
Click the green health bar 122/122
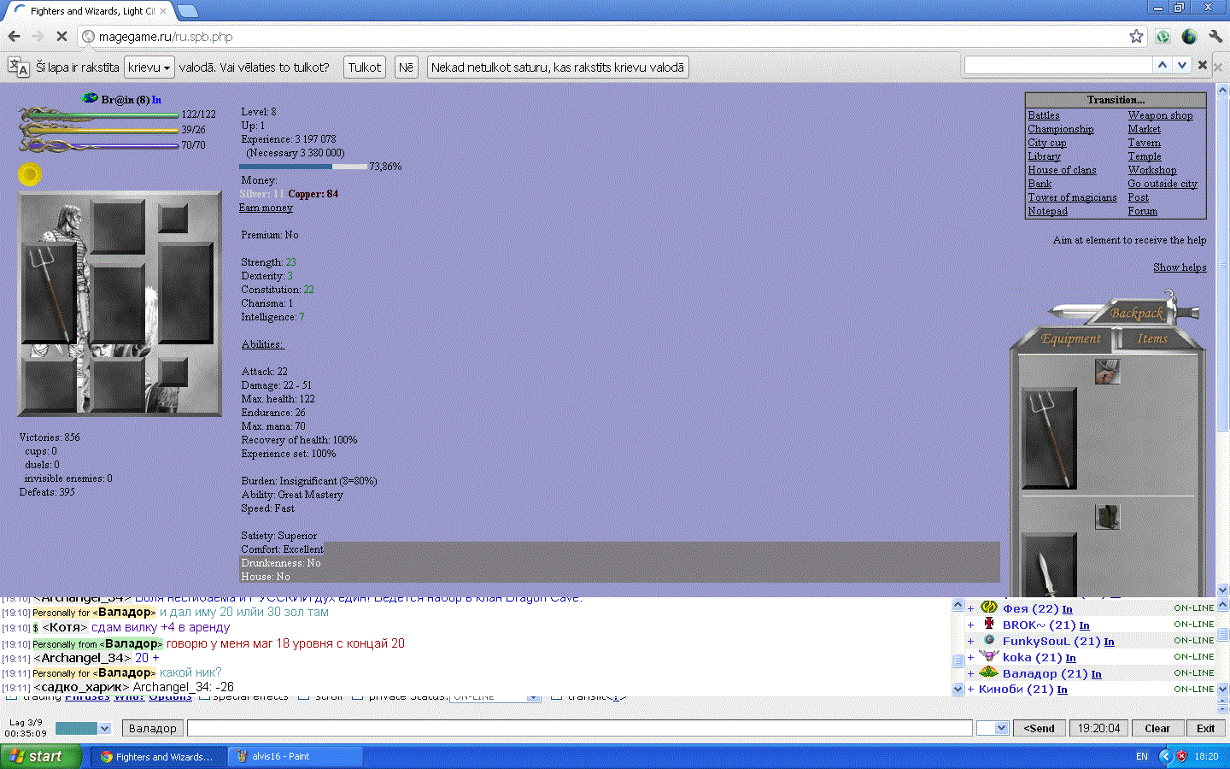coord(98,114)
